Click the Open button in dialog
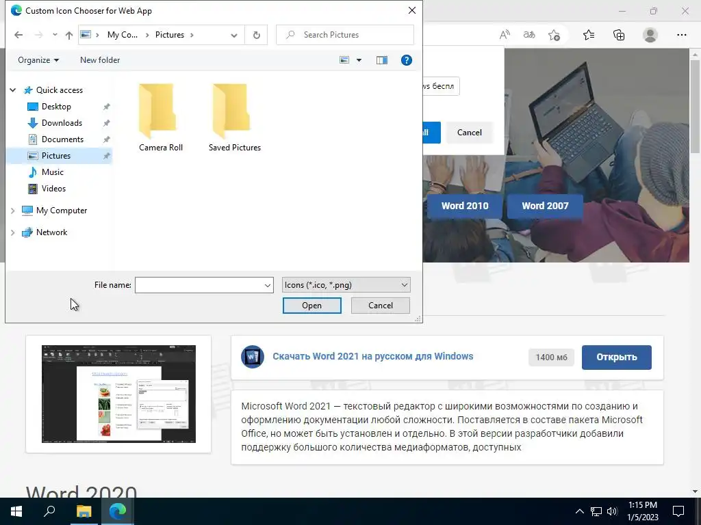Image resolution: width=701 pixels, height=525 pixels. [311, 306]
